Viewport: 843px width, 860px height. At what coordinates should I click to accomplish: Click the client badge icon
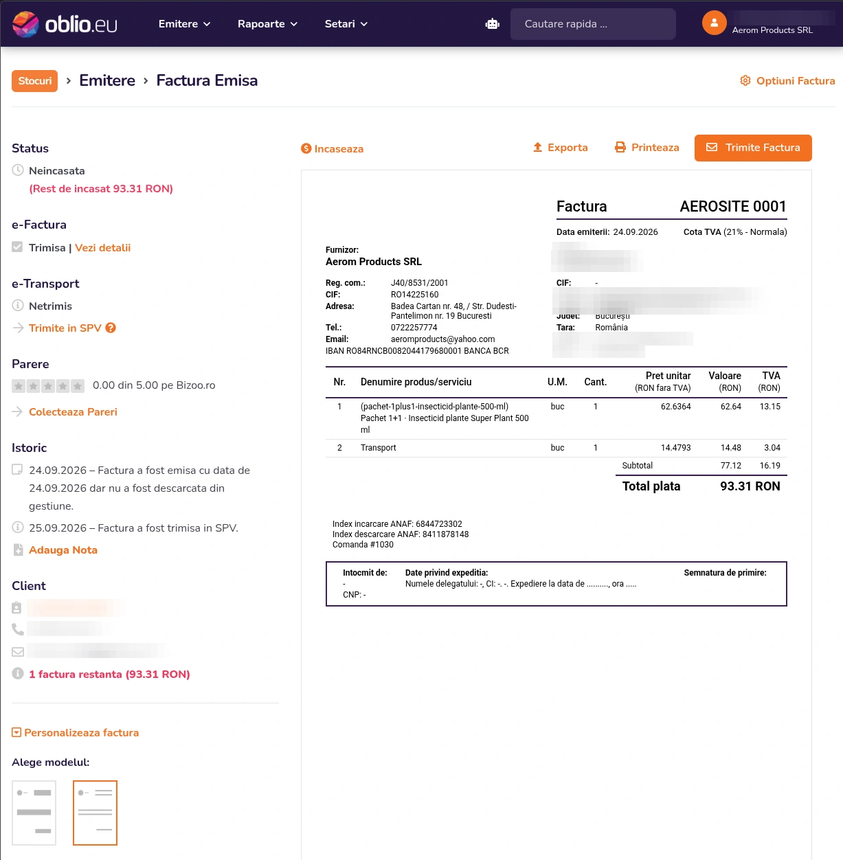(x=17, y=608)
